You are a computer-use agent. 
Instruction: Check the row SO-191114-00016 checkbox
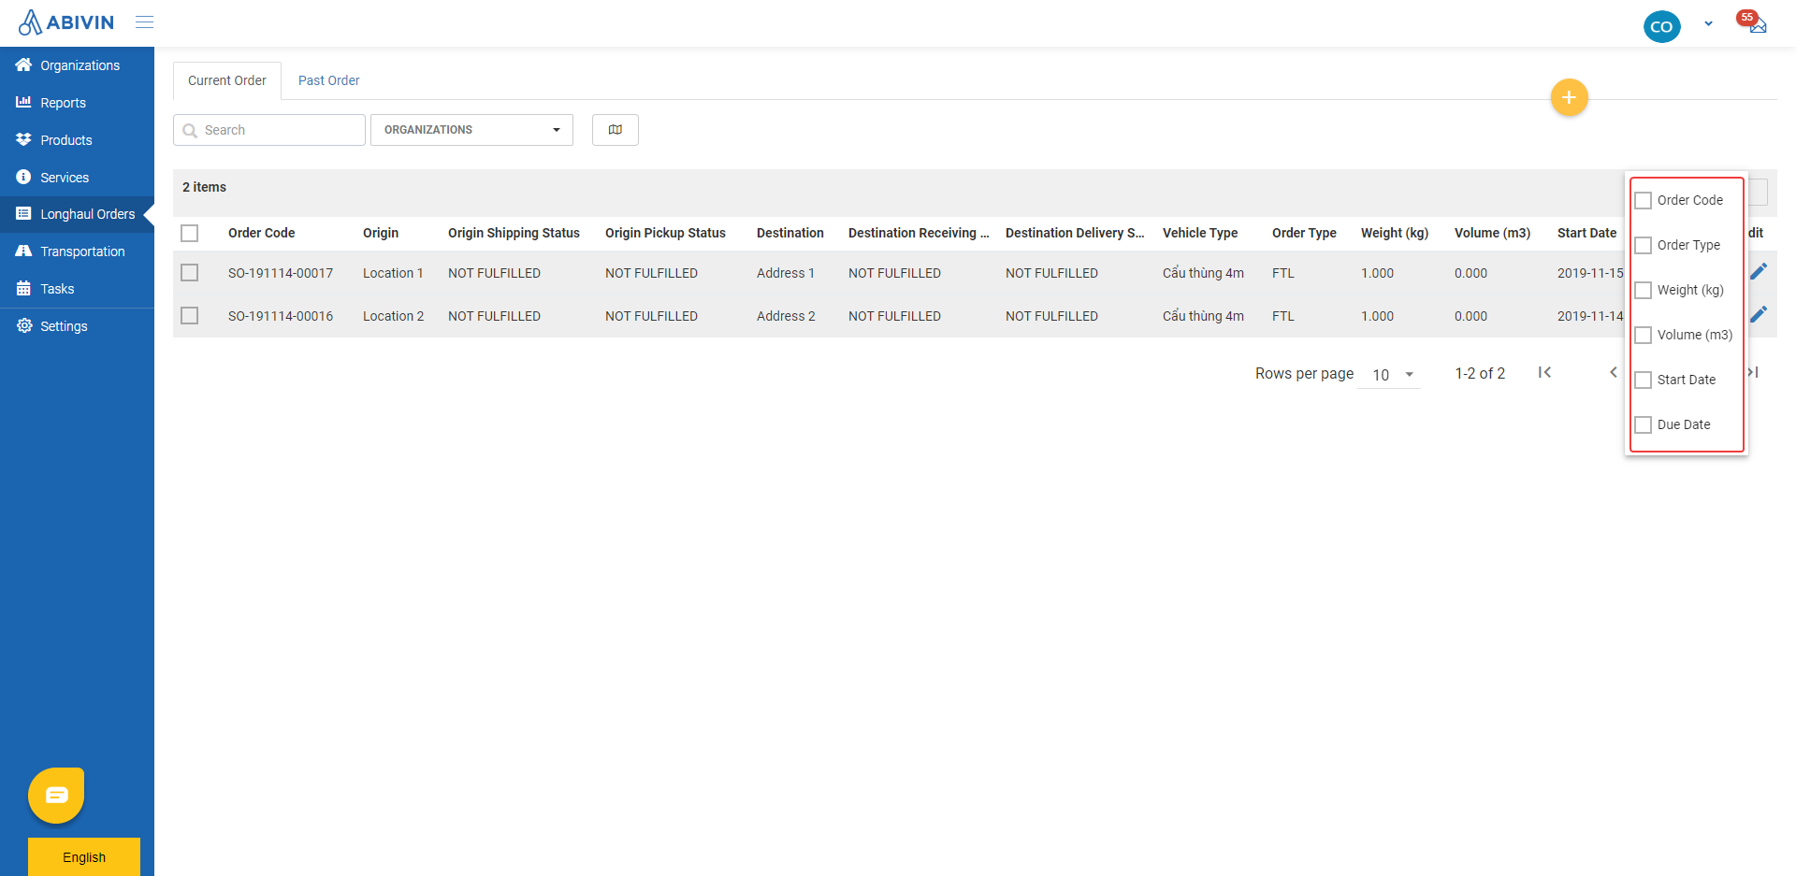point(190,316)
